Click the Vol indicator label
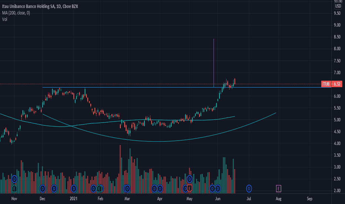This screenshot has width=345, height=204. [x=4, y=19]
